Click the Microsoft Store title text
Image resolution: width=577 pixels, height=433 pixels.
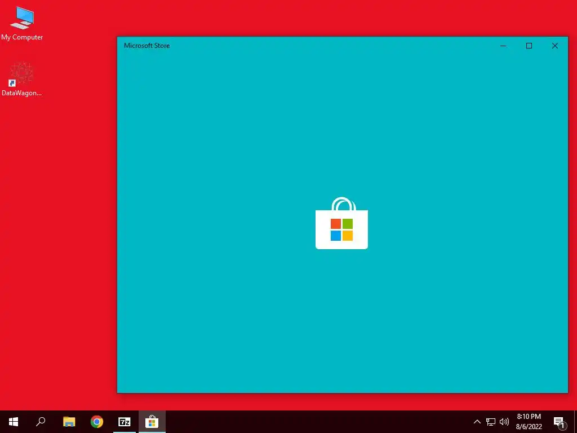tap(147, 46)
